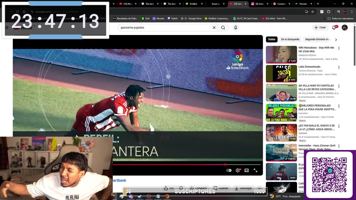Open options for the Lobo Domesticado video
The image size is (356, 200).
339,67
